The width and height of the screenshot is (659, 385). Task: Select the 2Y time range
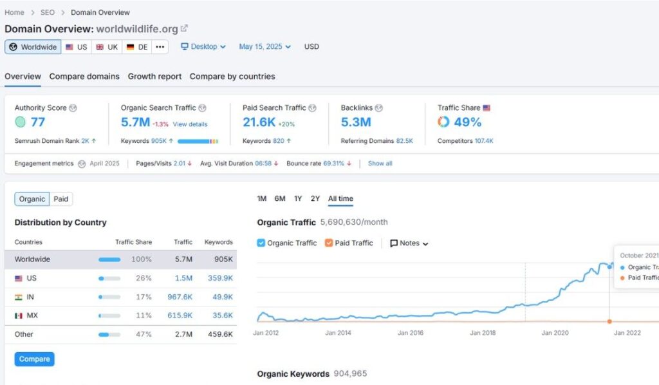(x=315, y=198)
